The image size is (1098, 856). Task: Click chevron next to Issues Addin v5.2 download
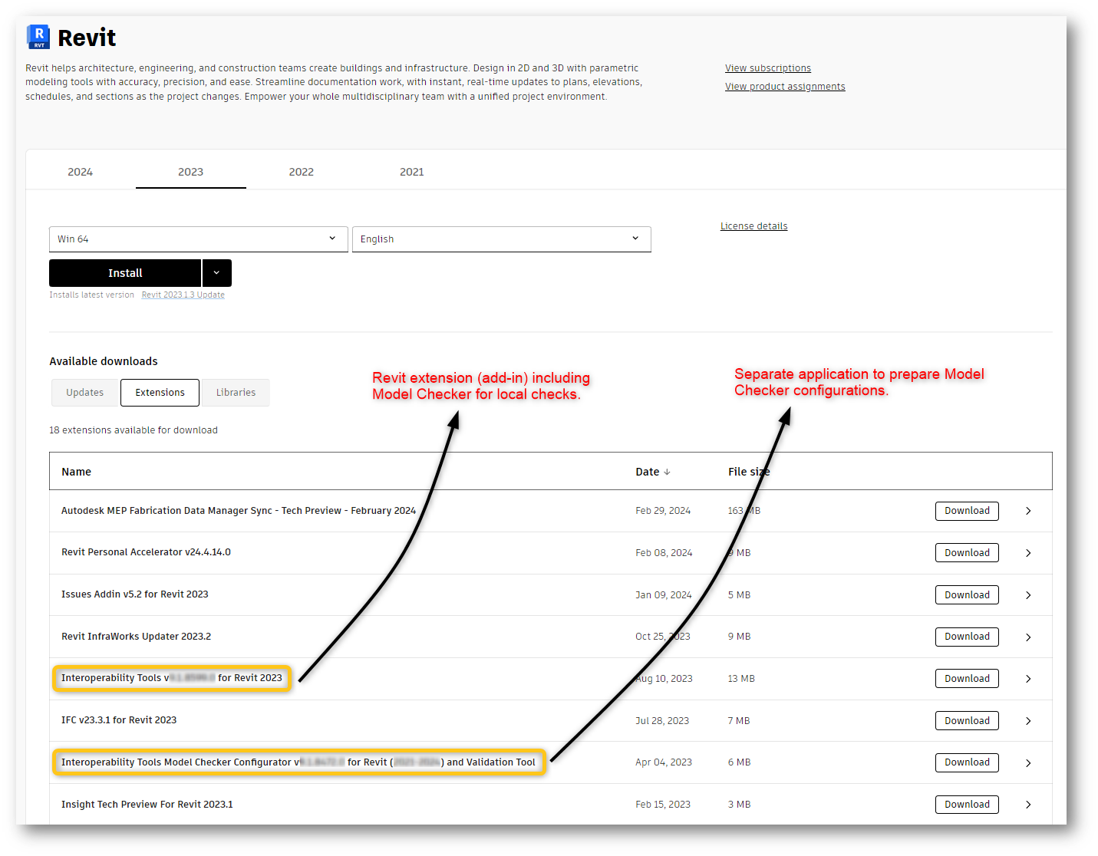(x=1028, y=594)
